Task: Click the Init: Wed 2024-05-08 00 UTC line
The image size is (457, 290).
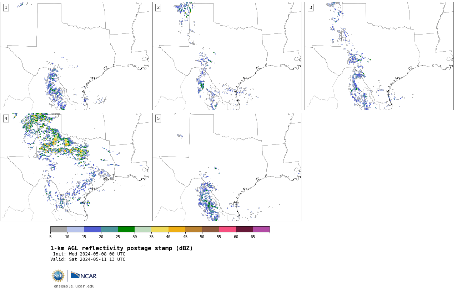Action: 89,254
